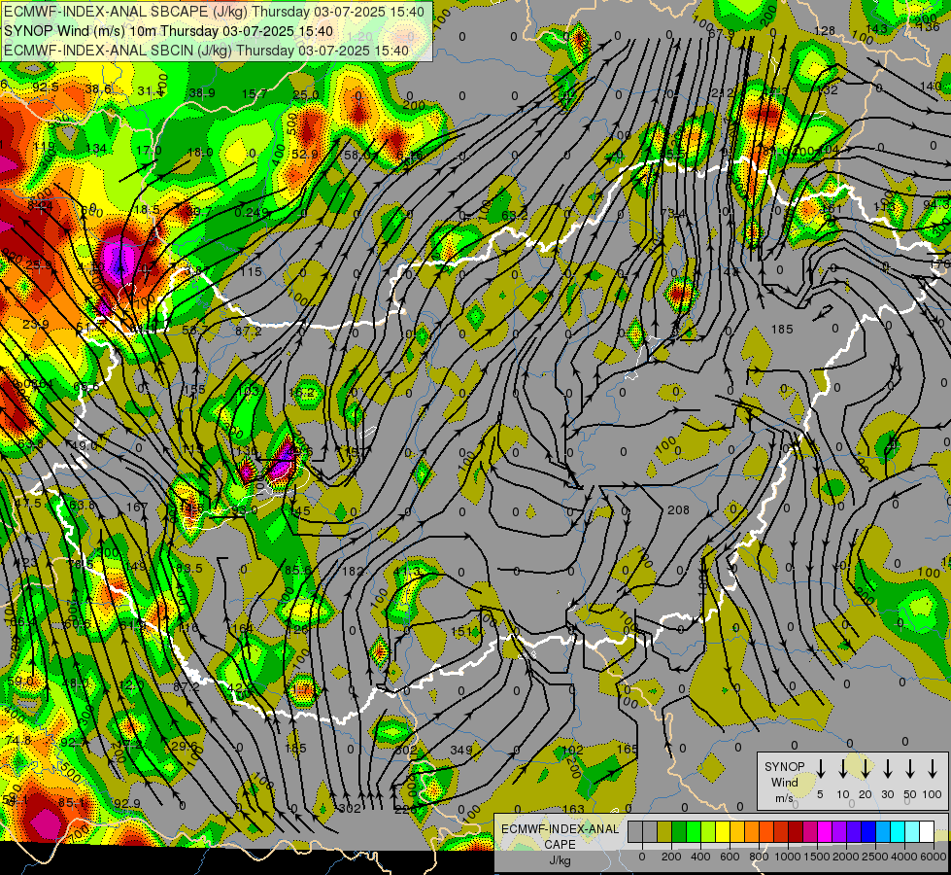
Task: Click the ECMWF-INDEX-ANAL CAPE legend label
Action: (560, 837)
